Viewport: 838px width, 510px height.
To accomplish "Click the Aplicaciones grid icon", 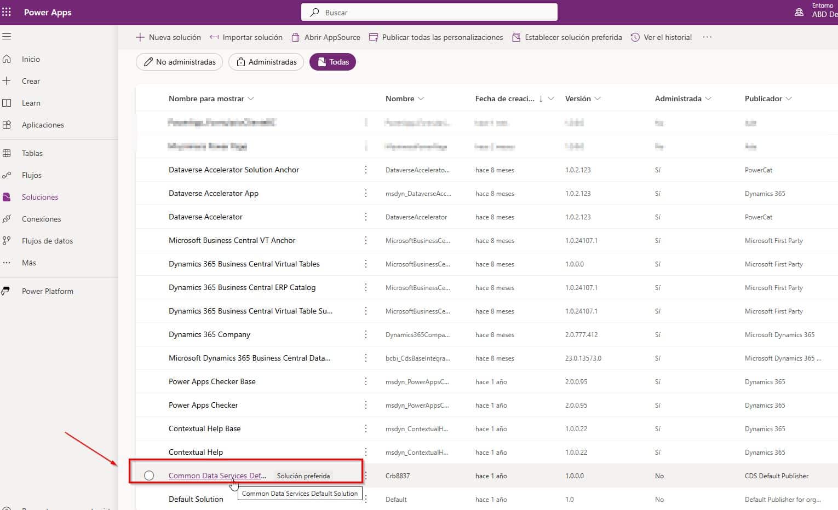I will (x=7, y=125).
